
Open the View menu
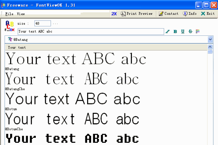click(21, 14)
